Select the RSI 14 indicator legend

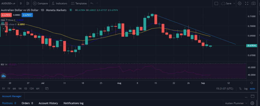[x=4, y=65]
